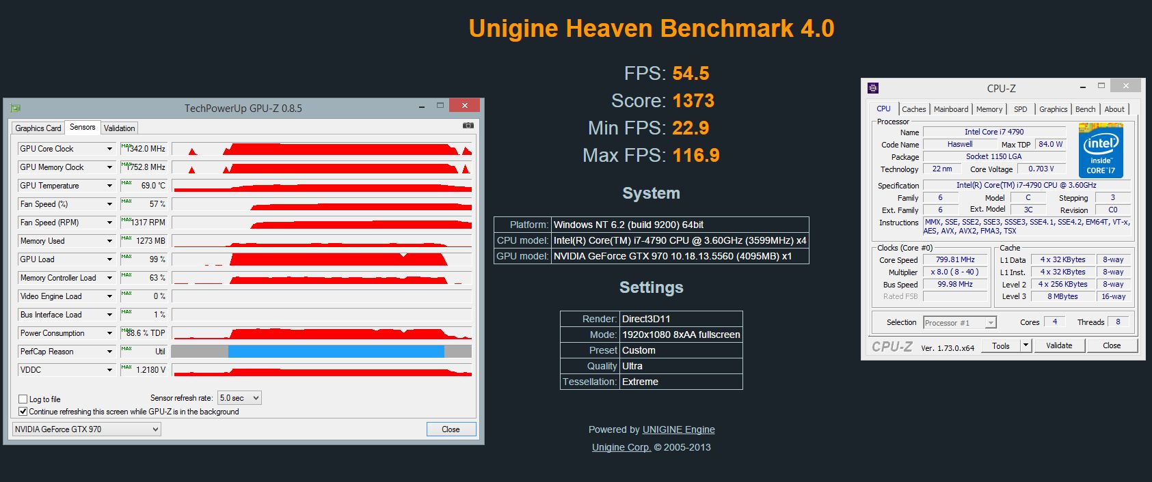The image size is (1152, 482).
Task: Select the GPU-Z Sensors tab
Action: 83,127
